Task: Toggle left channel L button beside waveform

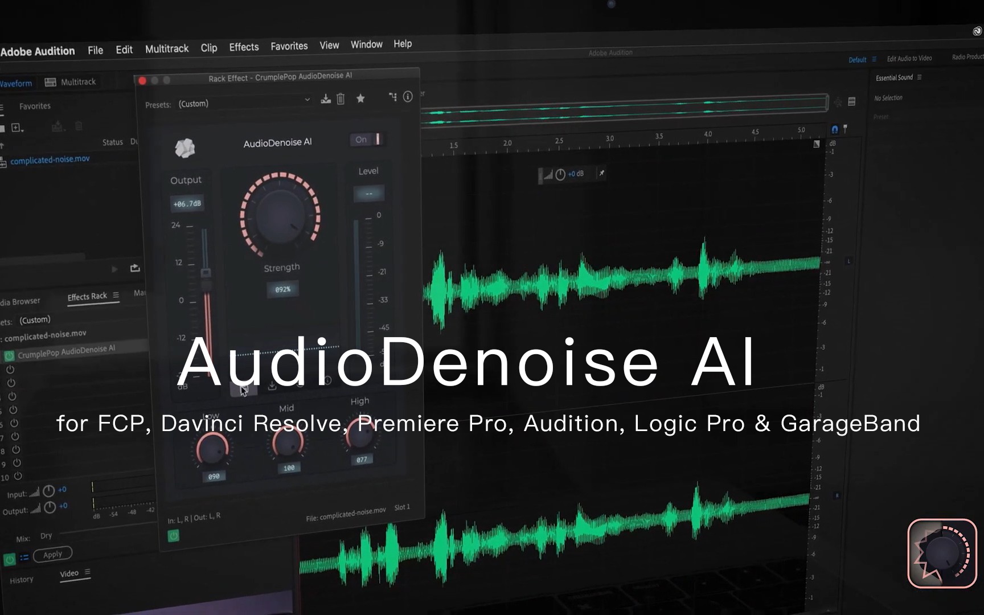Action: 848,261
